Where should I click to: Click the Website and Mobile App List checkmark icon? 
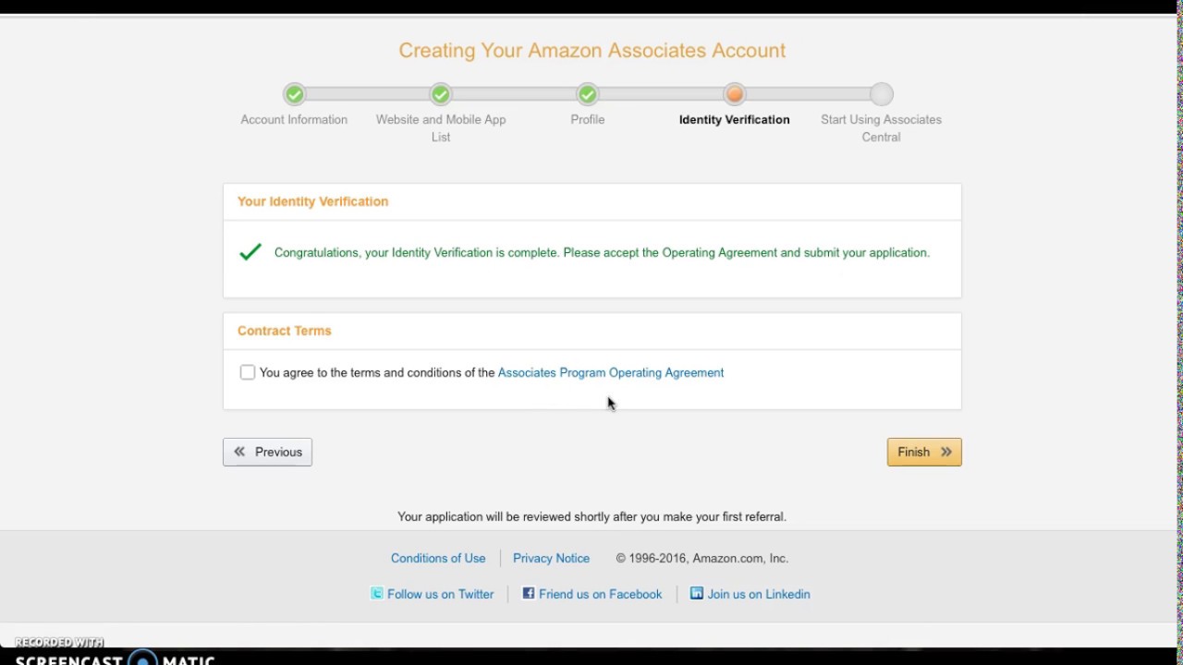(441, 94)
